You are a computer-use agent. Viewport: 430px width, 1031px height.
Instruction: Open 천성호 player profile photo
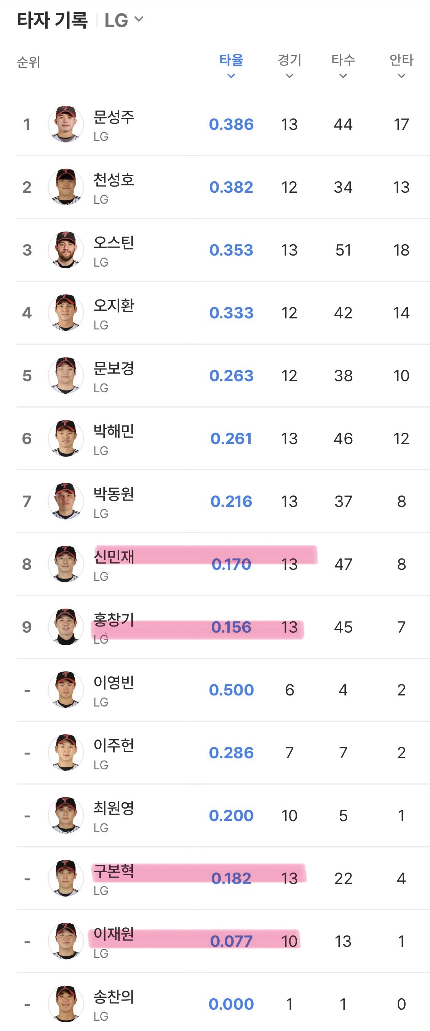coord(66,187)
